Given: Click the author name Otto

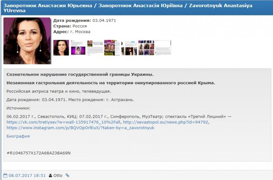Looking at the screenshot, I should 58,176.
